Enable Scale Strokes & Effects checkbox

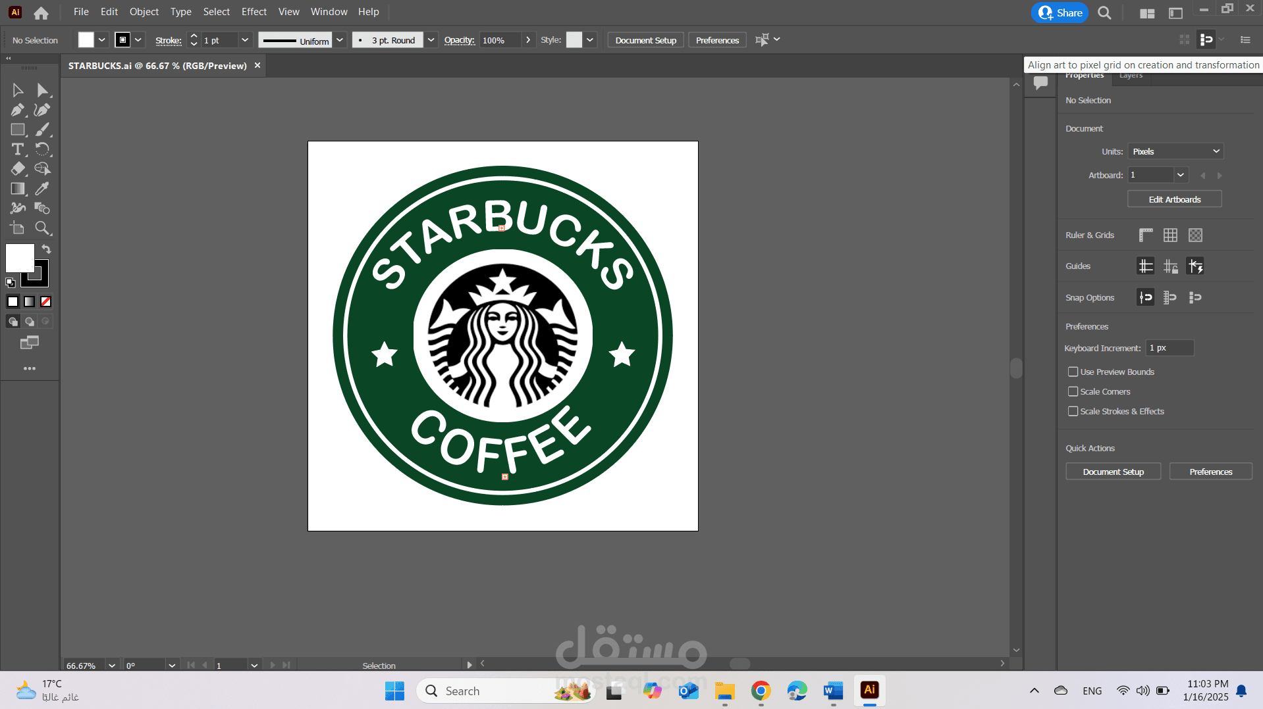(x=1073, y=412)
